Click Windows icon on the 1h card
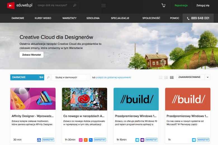218x145 pixels. pos(194,140)
